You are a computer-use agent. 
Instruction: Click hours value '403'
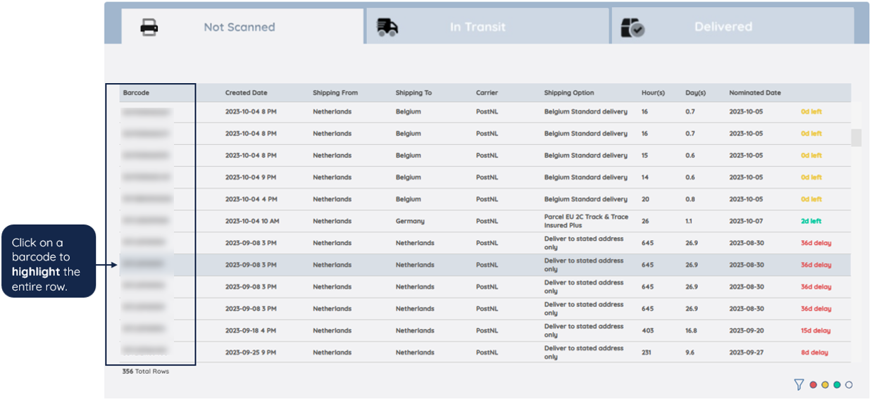coord(648,331)
